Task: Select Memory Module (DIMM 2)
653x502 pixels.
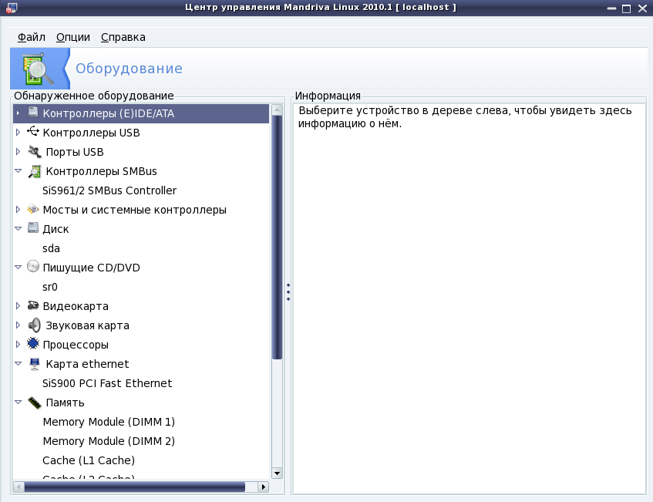Action: click(109, 441)
